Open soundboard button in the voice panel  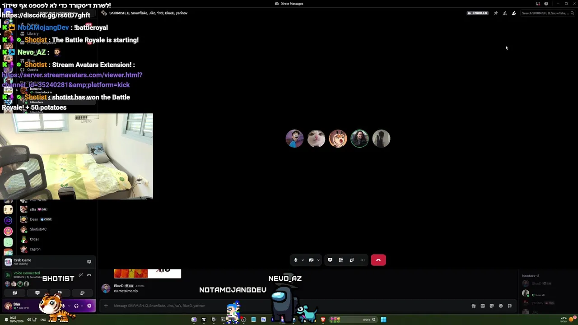coord(82,293)
